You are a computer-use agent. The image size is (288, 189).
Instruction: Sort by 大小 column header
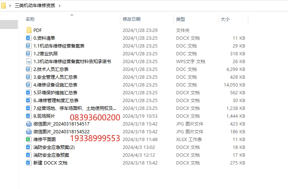tap(225, 19)
